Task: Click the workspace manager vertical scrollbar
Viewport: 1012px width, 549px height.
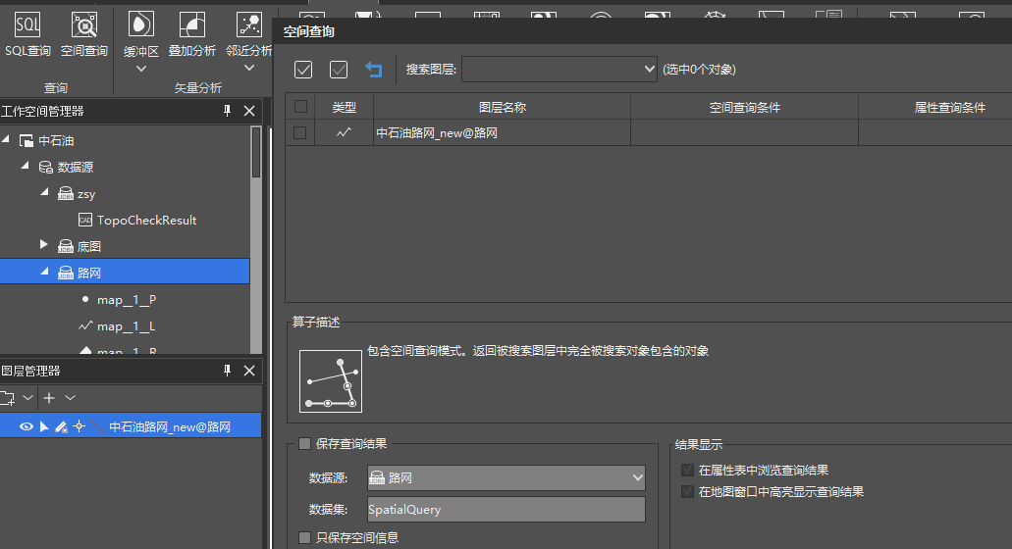Action: pos(256,152)
